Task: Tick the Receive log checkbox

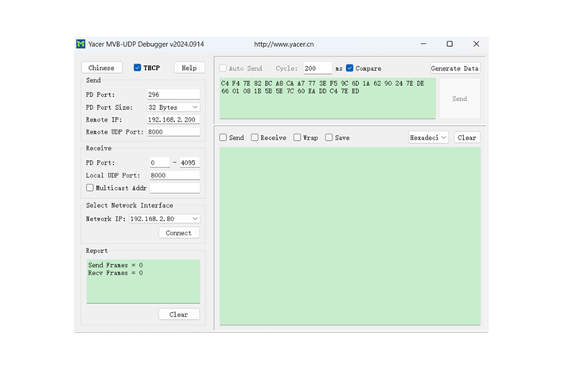Action: point(255,138)
